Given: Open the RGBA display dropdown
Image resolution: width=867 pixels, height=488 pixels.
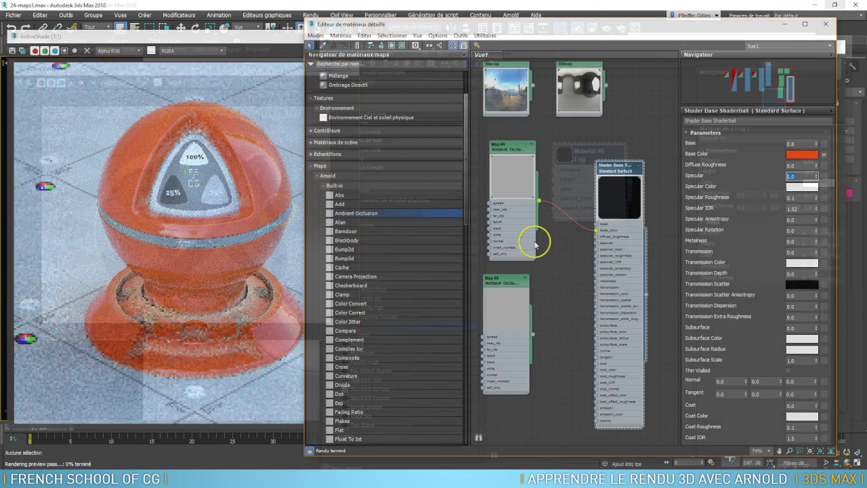Looking at the screenshot, I should pos(192,51).
